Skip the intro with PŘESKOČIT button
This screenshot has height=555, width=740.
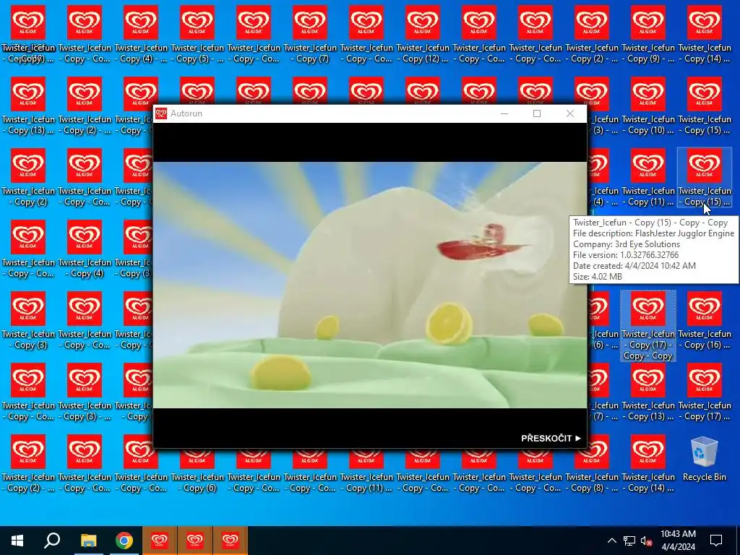tap(551, 439)
